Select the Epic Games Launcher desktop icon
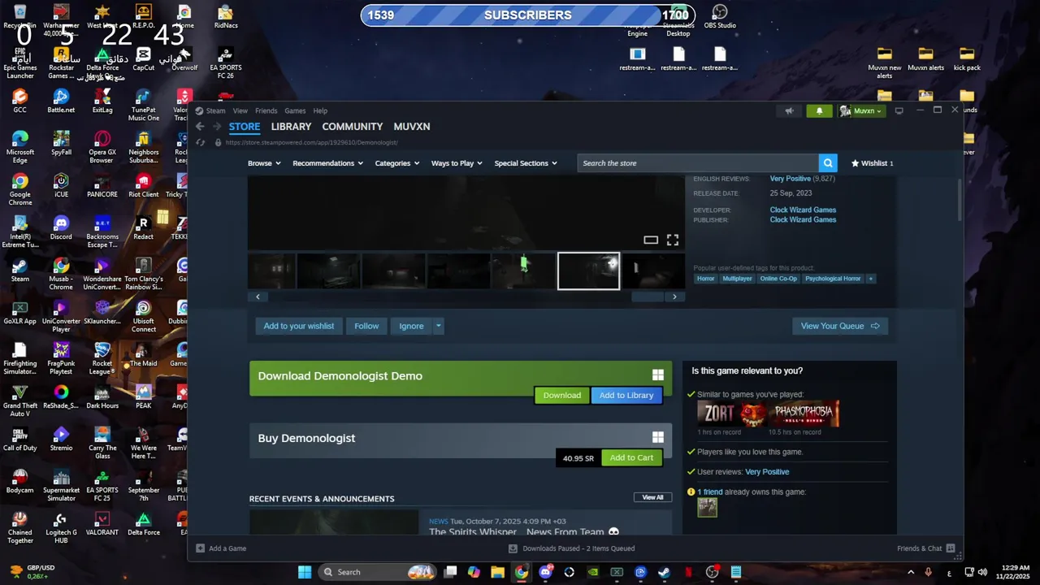 point(20,62)
